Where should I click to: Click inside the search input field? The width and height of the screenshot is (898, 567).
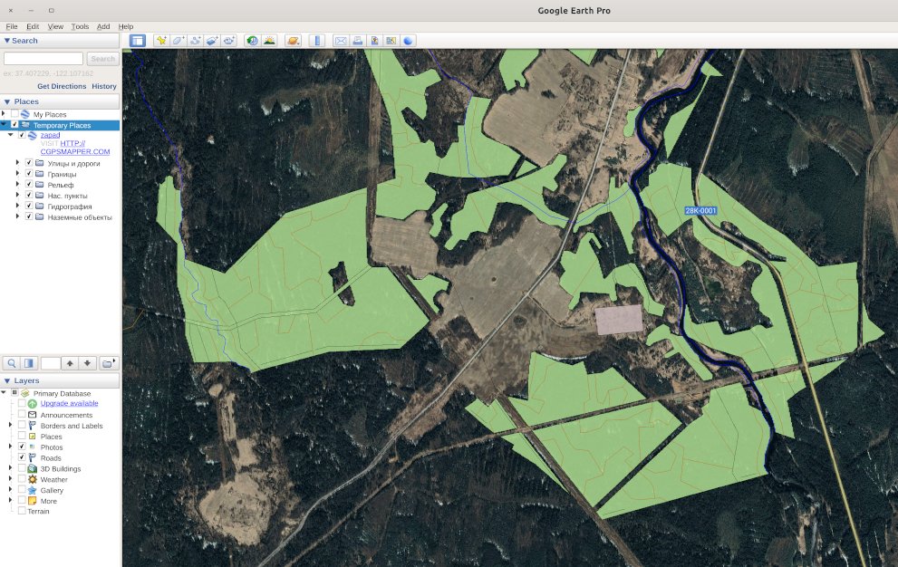pos(43,59)
